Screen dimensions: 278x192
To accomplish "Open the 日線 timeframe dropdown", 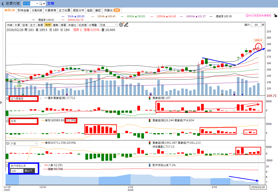I will tap(108, 25).
